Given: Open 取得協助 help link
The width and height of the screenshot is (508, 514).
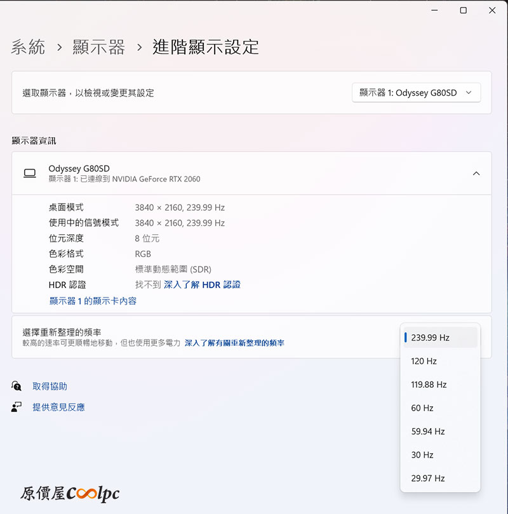Looking at the screenshot, I should (50, 386).
